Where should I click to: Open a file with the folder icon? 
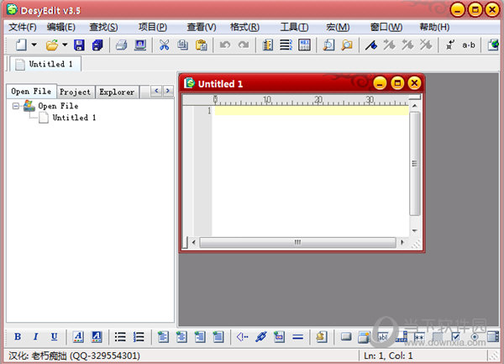pos(52,45)
